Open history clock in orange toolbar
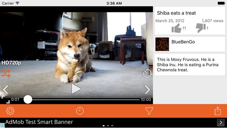Viewport: 227px width, 128px height. coord(80,111)
